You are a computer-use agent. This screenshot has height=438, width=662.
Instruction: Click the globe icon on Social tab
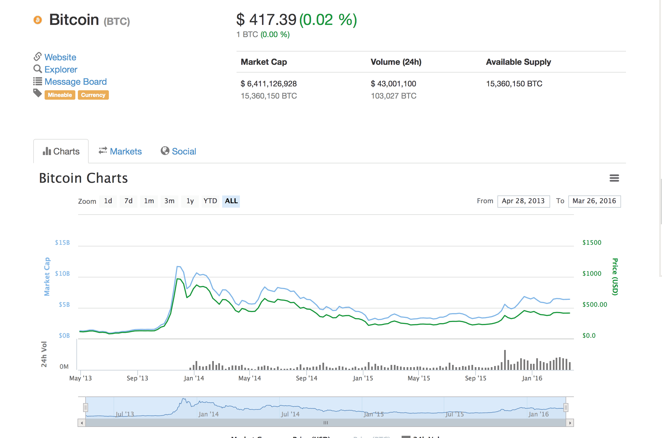pos(165,151)
